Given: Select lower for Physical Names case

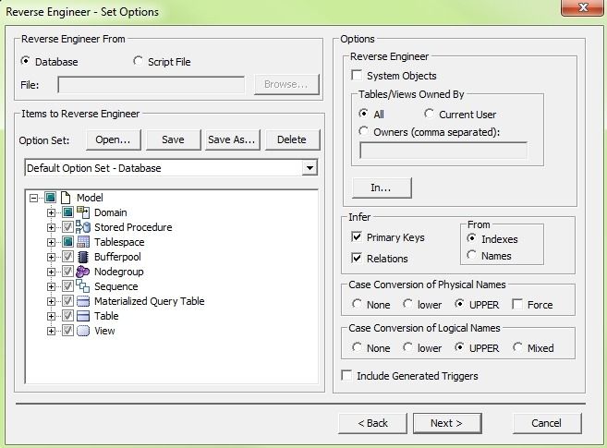Looking at the screenshot, I should tap(407, 304).
